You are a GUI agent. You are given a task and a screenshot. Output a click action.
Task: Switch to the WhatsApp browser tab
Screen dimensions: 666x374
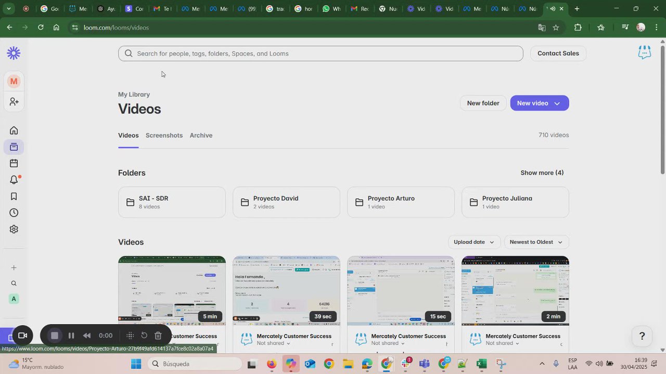pyautogui.click(x=331, y=9)
